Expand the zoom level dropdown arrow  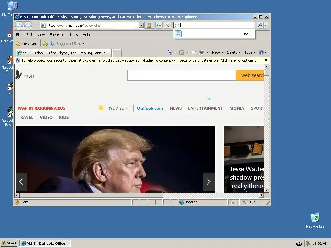[262, 202]
